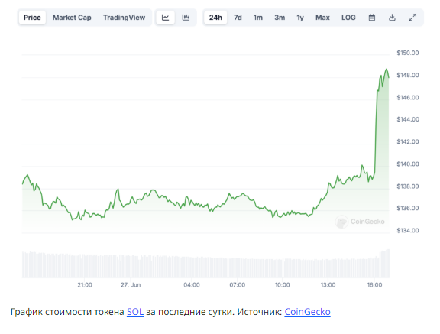
Task: Toggle LOG scale
Action: (348, 18)
